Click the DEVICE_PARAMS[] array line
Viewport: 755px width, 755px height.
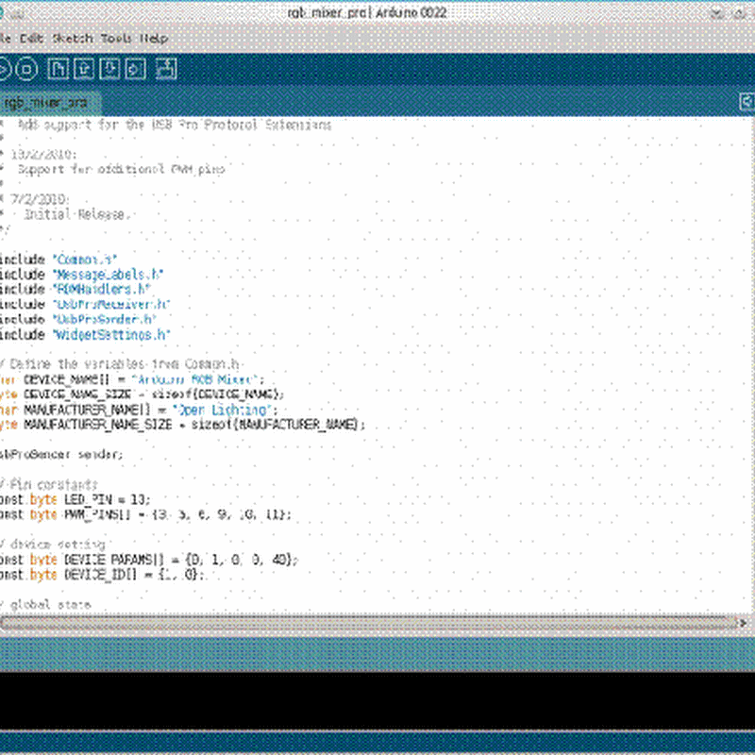(149, 560)
